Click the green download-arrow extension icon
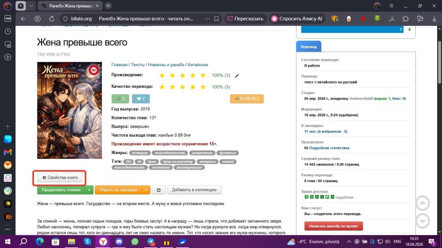The width and height of the screenshot is (442, 248). [x=377, y=19]
